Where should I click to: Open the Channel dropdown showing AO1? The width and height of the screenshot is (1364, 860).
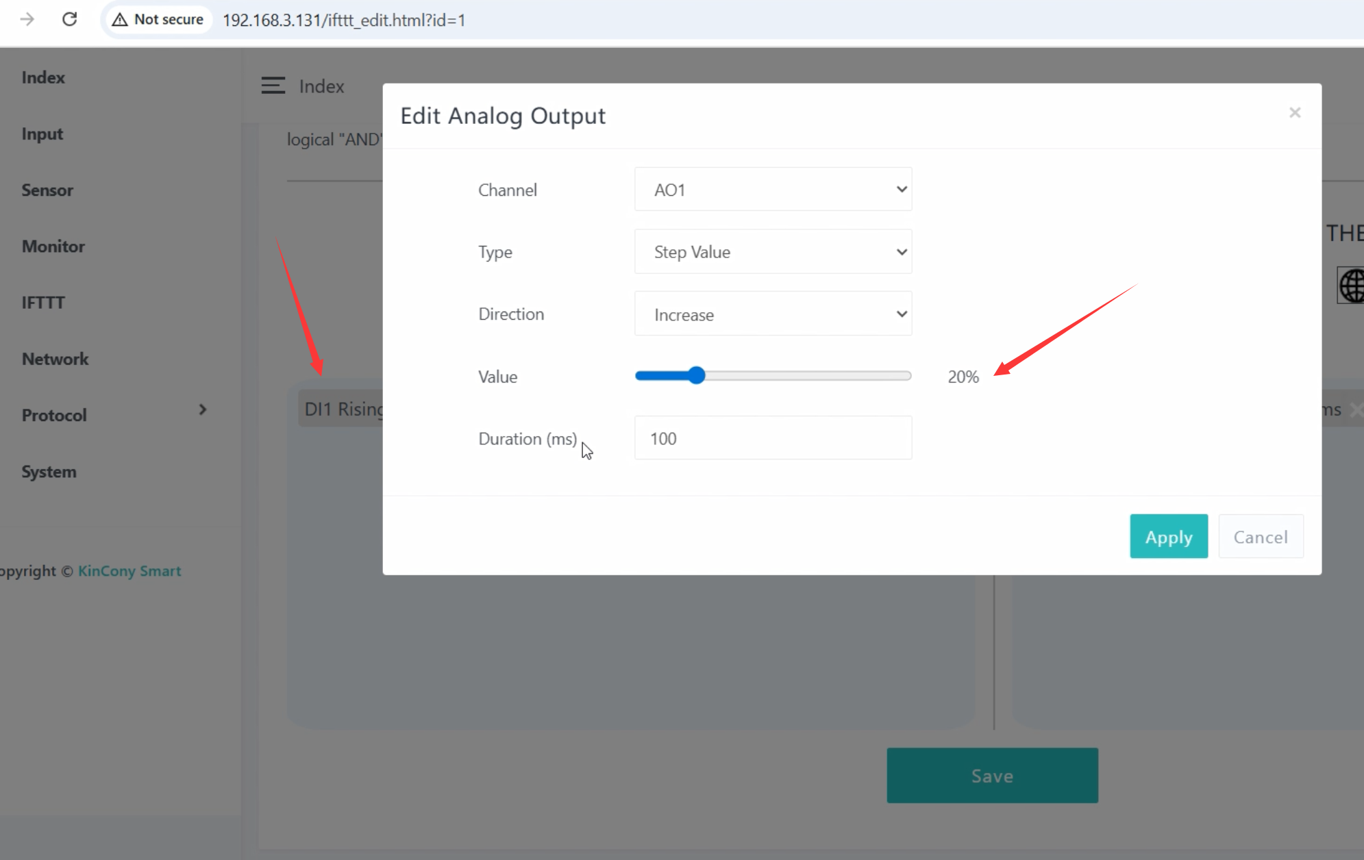click(x=773, y=190)
